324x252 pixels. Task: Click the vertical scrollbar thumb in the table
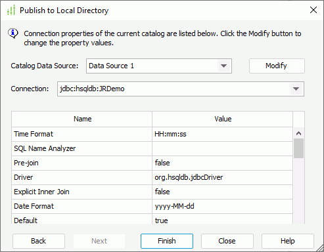point(298,148)
